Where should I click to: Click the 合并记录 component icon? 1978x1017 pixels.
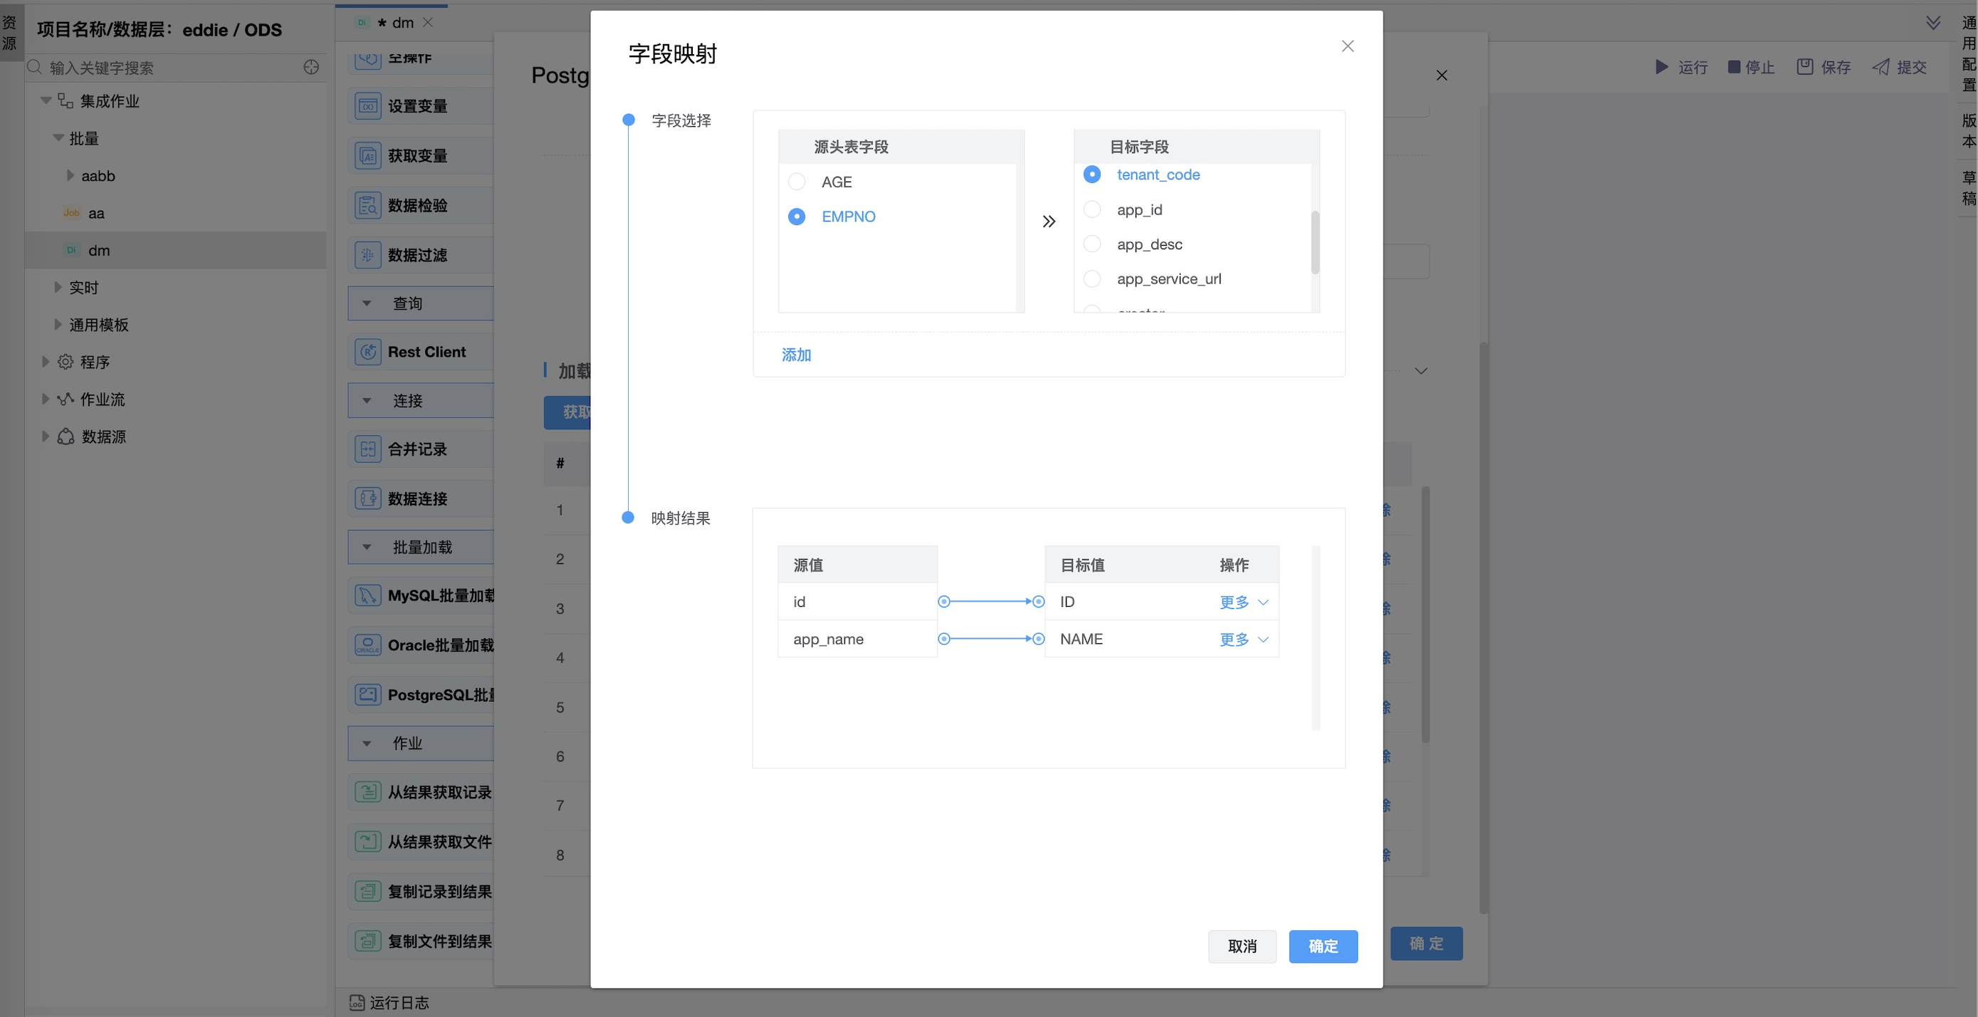368,449
